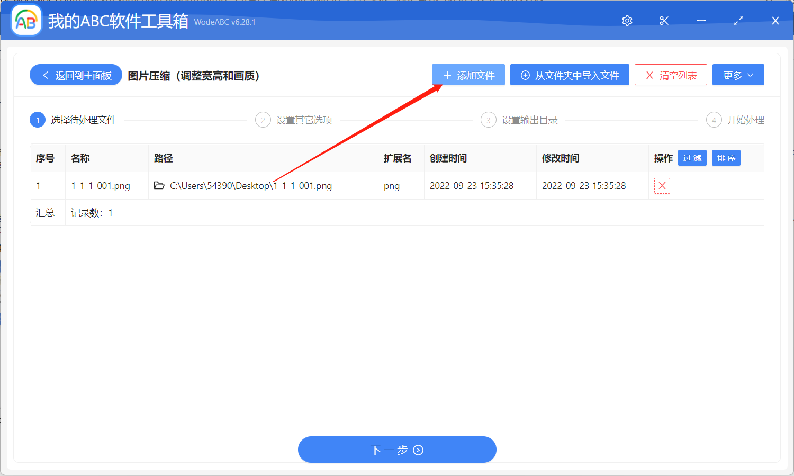This screenshot has height=476, width=794.
Task: Open the 排序 sorting tool
Action: click(726, 158)
